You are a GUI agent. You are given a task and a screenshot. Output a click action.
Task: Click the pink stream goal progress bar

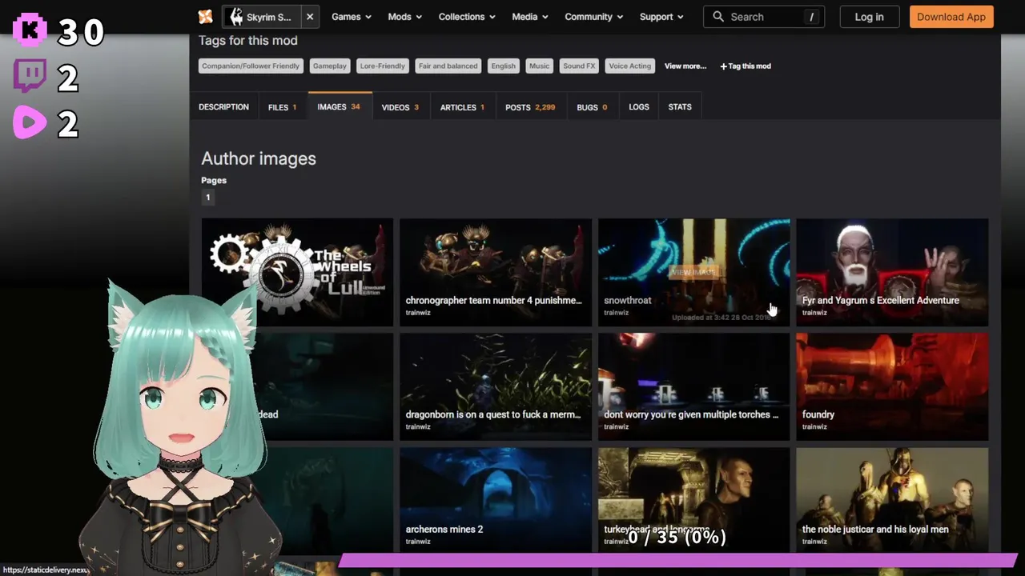point(677,560)
